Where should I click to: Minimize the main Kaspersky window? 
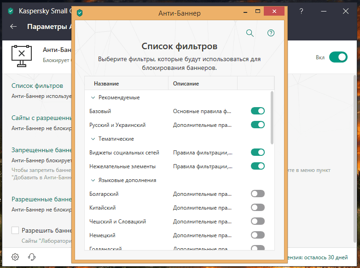324,11
